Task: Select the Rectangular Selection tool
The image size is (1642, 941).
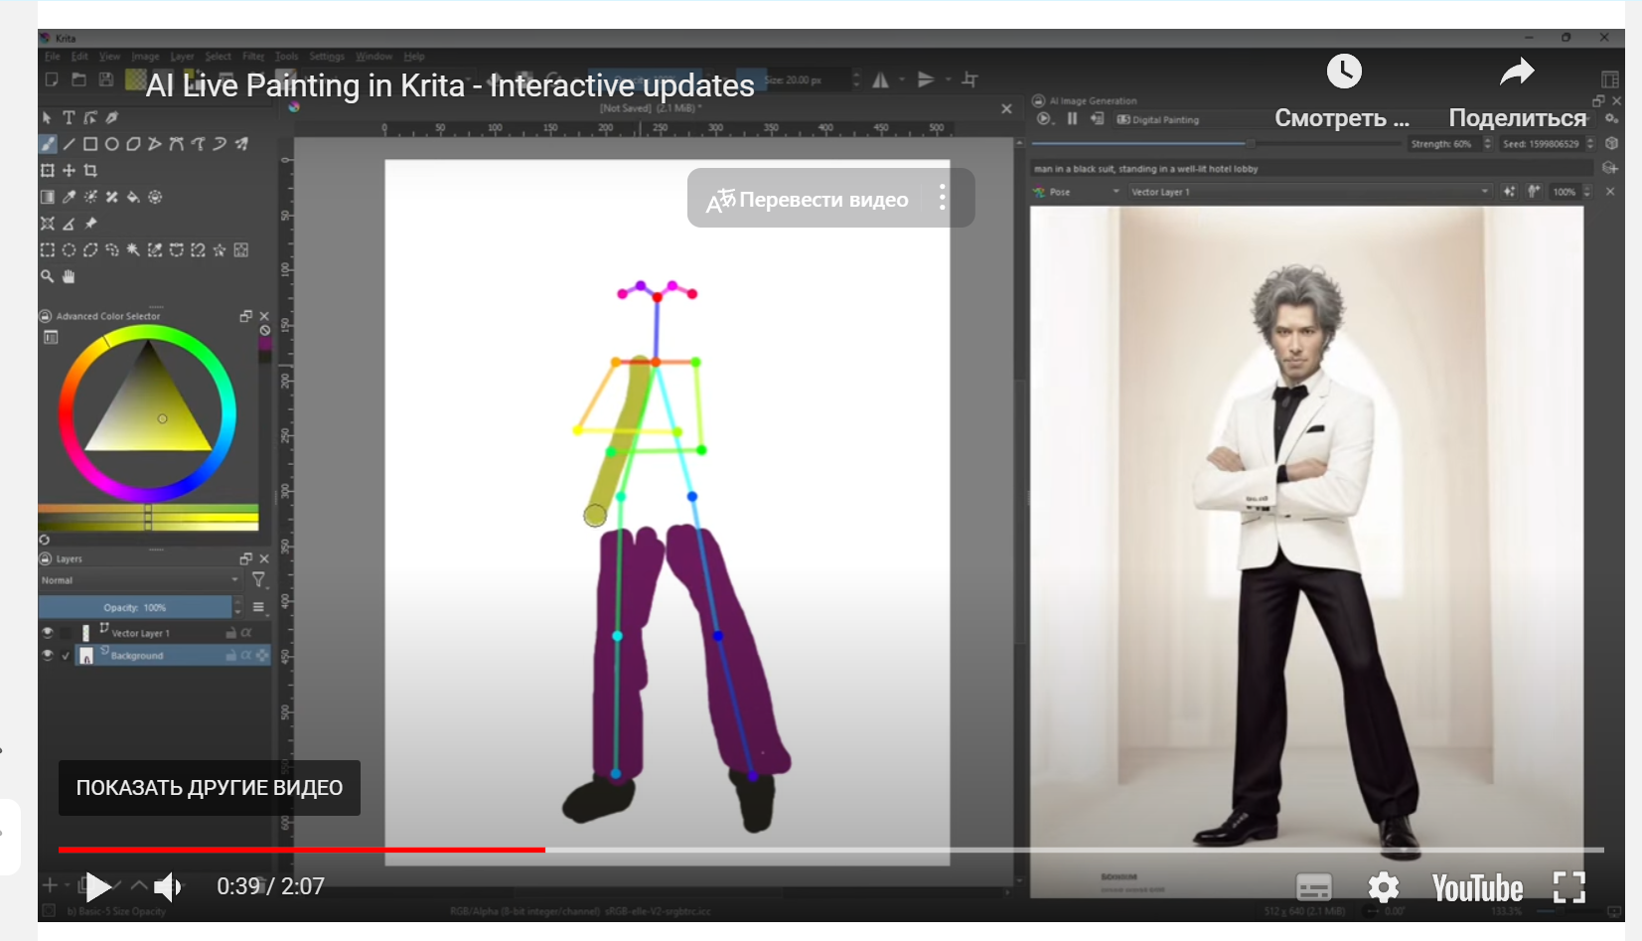Action: pos(48,250)
